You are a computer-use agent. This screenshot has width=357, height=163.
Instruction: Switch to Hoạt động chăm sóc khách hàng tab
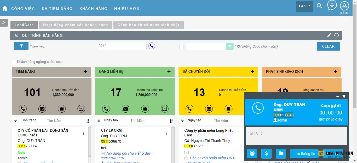click(76, 25)
